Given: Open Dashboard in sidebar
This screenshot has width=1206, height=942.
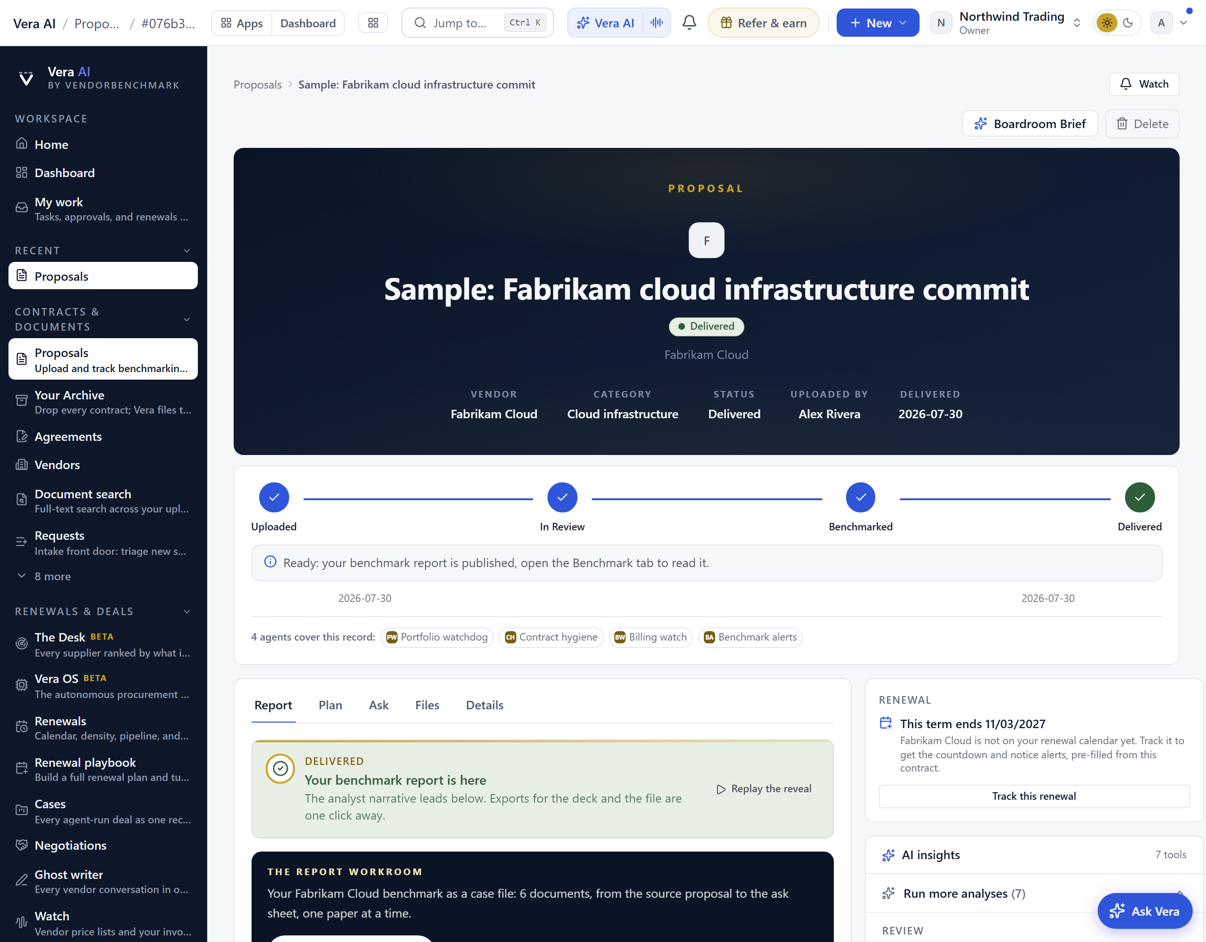Looking at the screenshot, I should (103, 173).
